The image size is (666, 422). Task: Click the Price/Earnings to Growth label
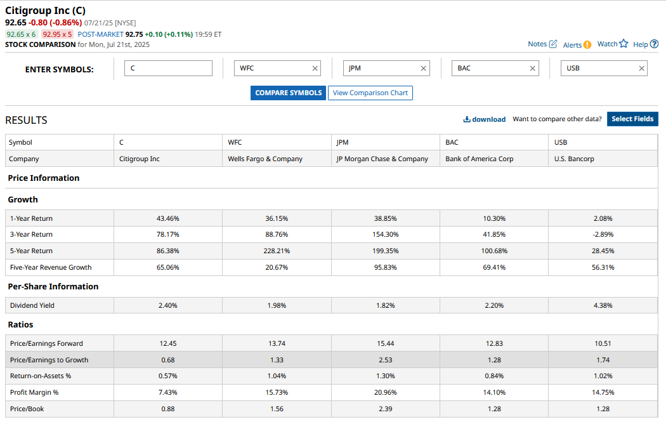[49, 360]
